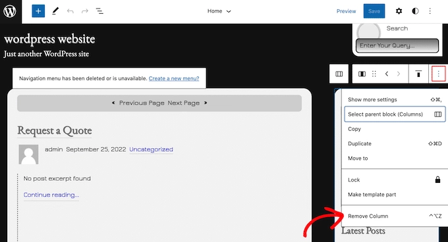Select the parent Columns block toolbar icon
The height and width of the screenshot is (242, 448).
pos(339,74)
